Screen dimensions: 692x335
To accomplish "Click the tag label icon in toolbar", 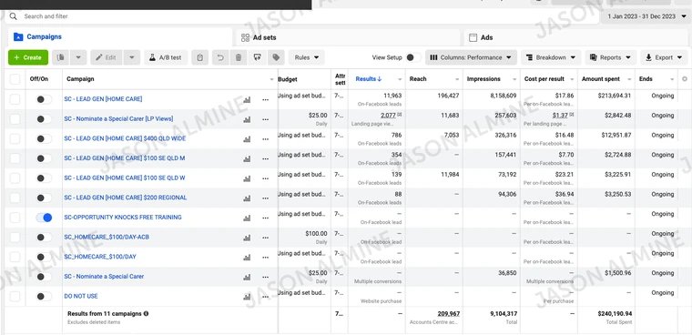I will 276,57.
